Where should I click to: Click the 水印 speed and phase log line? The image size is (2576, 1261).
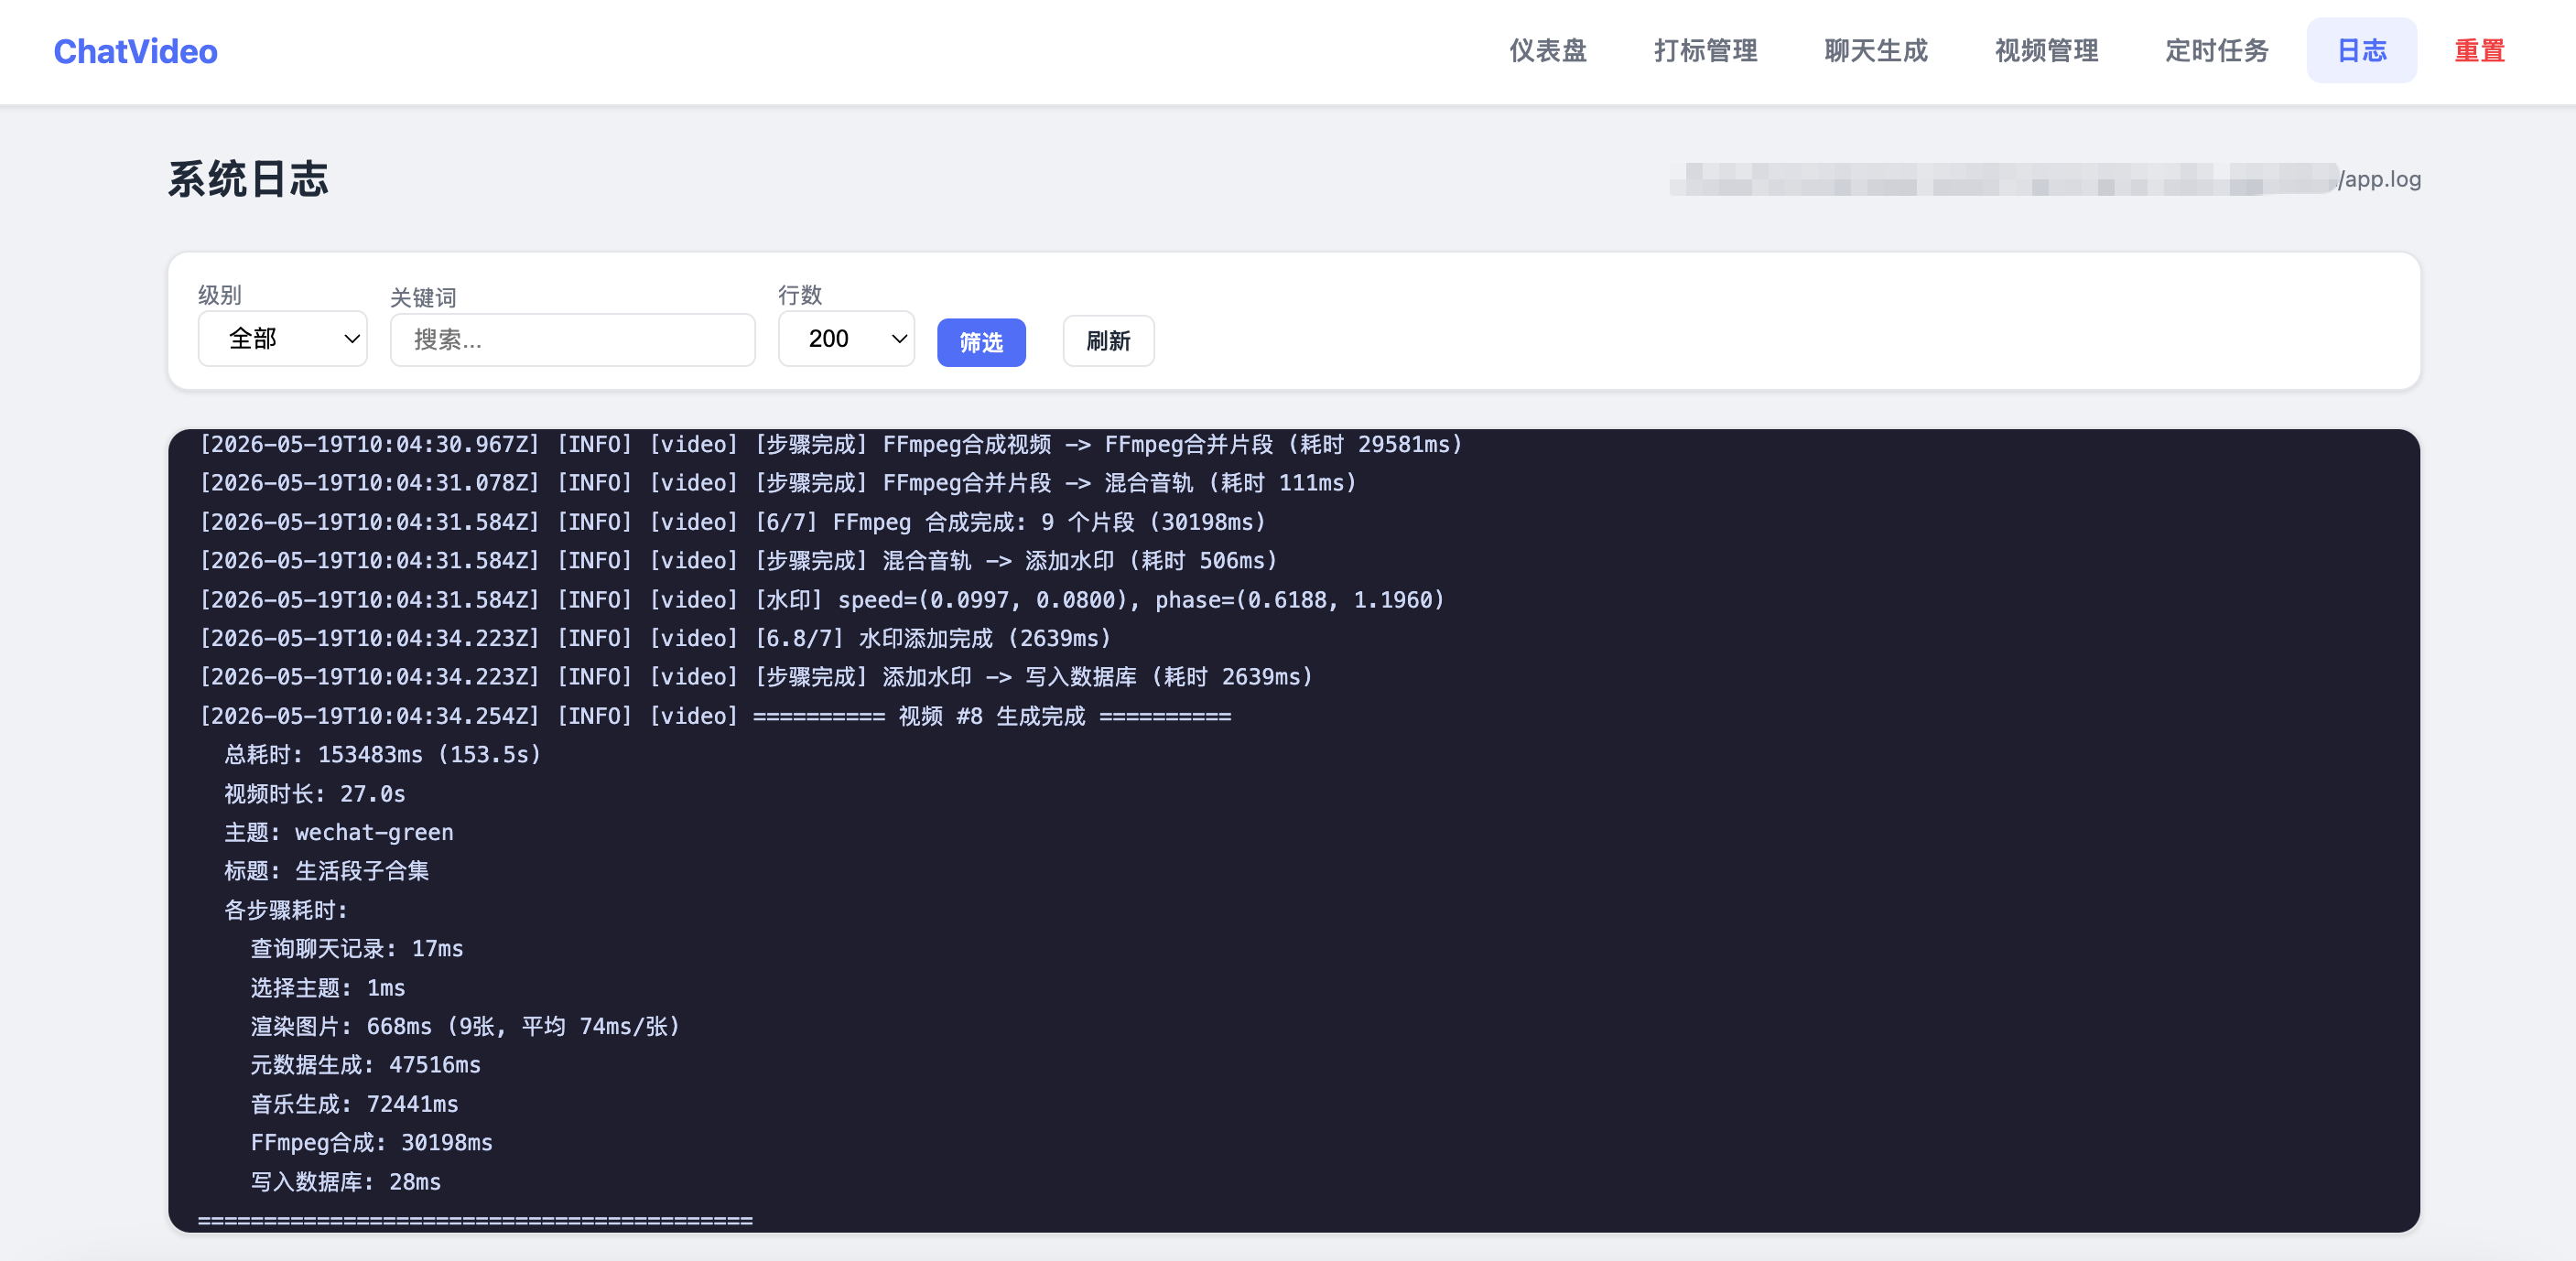point(822,600)
